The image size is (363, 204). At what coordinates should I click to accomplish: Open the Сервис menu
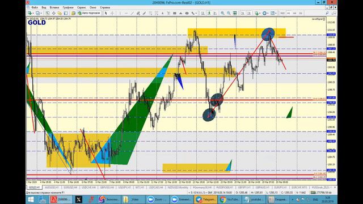click(x=82, y=7)
